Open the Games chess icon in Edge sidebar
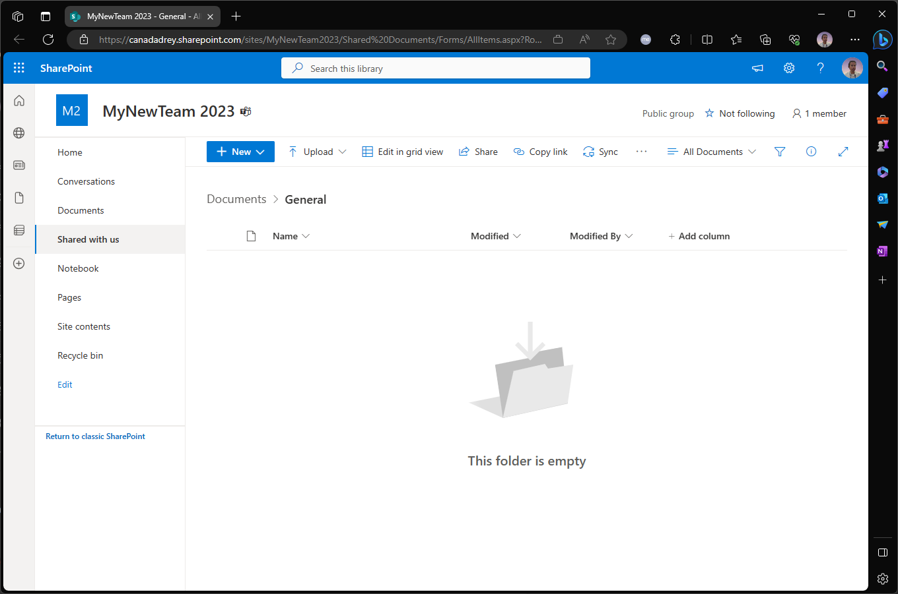The image size is (898, 594). [882, 145]
